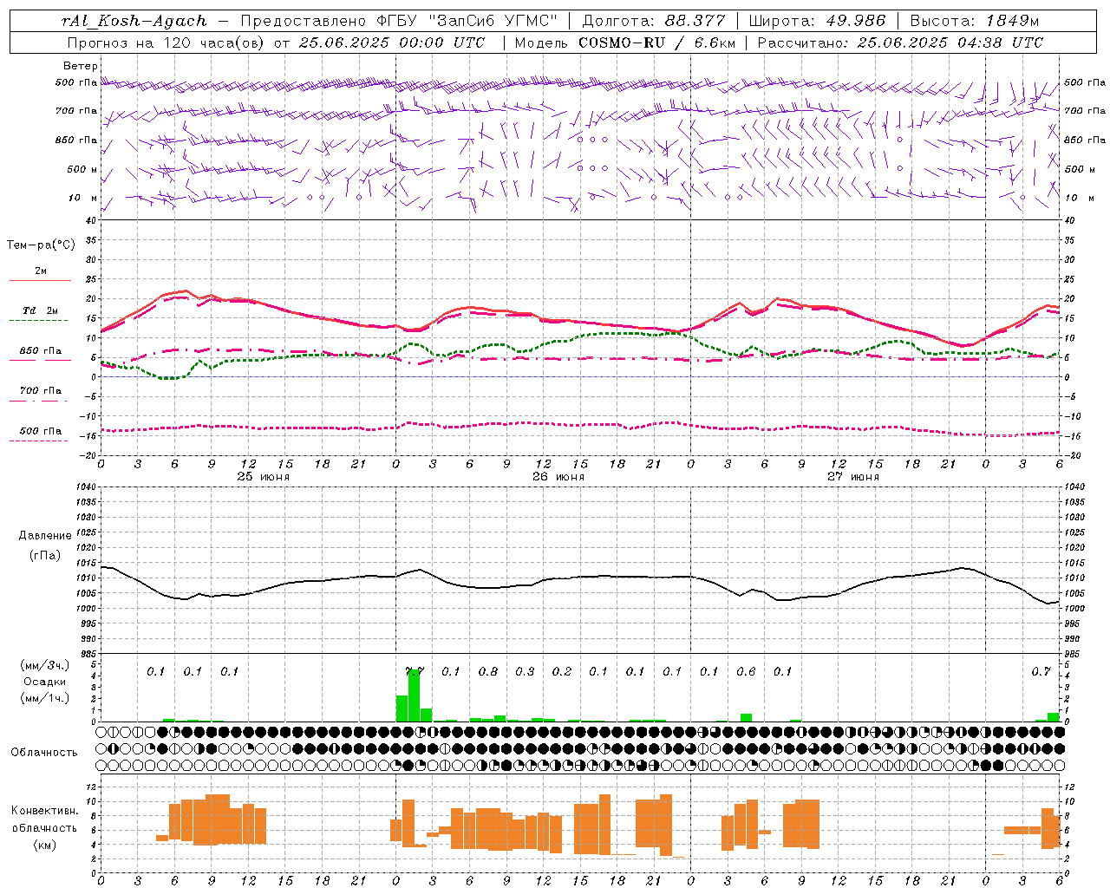
Task: Click the Широта: 49.986 value
Action: [x=817, y=21]
